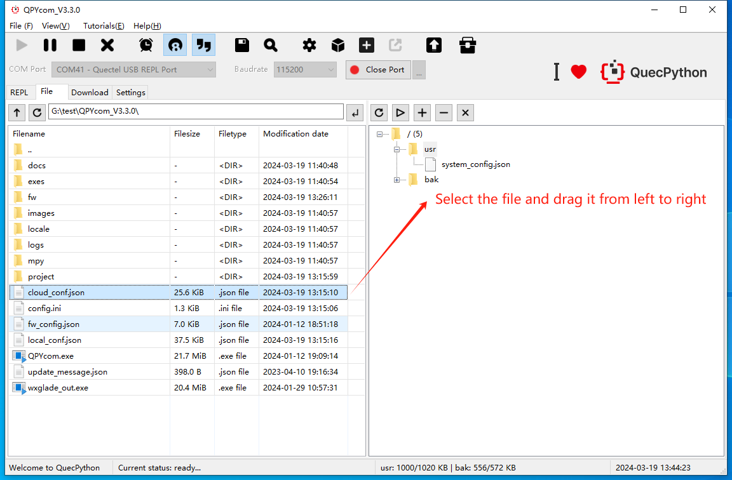Open the Tutorials(E) menu
732x480 pixels.
(x=104, y=25)
